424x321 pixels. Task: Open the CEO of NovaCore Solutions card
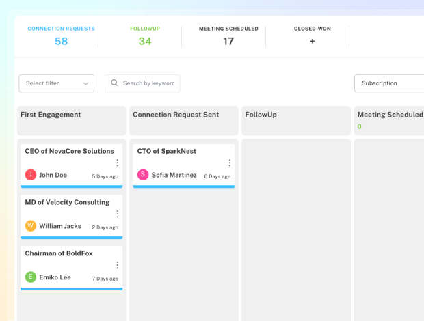[x=72, y=166]
